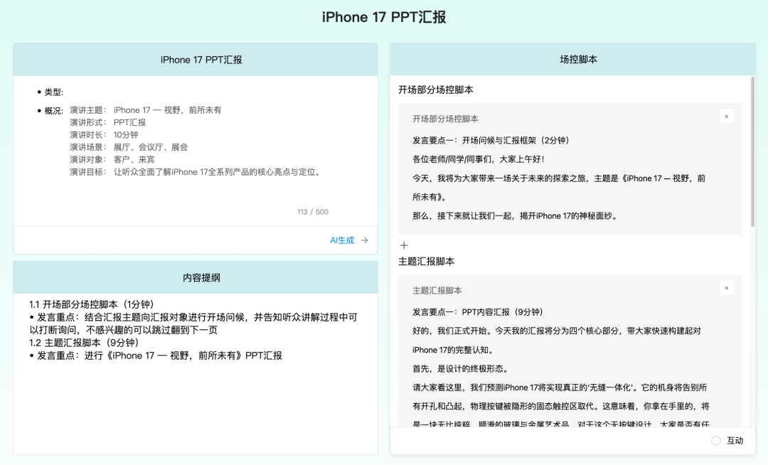Click the 开场部分场控脚本 section heading
768x465 pixels.
(x=436, y=90)
